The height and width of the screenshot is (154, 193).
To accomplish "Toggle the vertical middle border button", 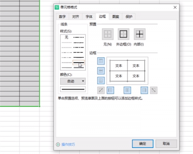I will tap(127, 90).
